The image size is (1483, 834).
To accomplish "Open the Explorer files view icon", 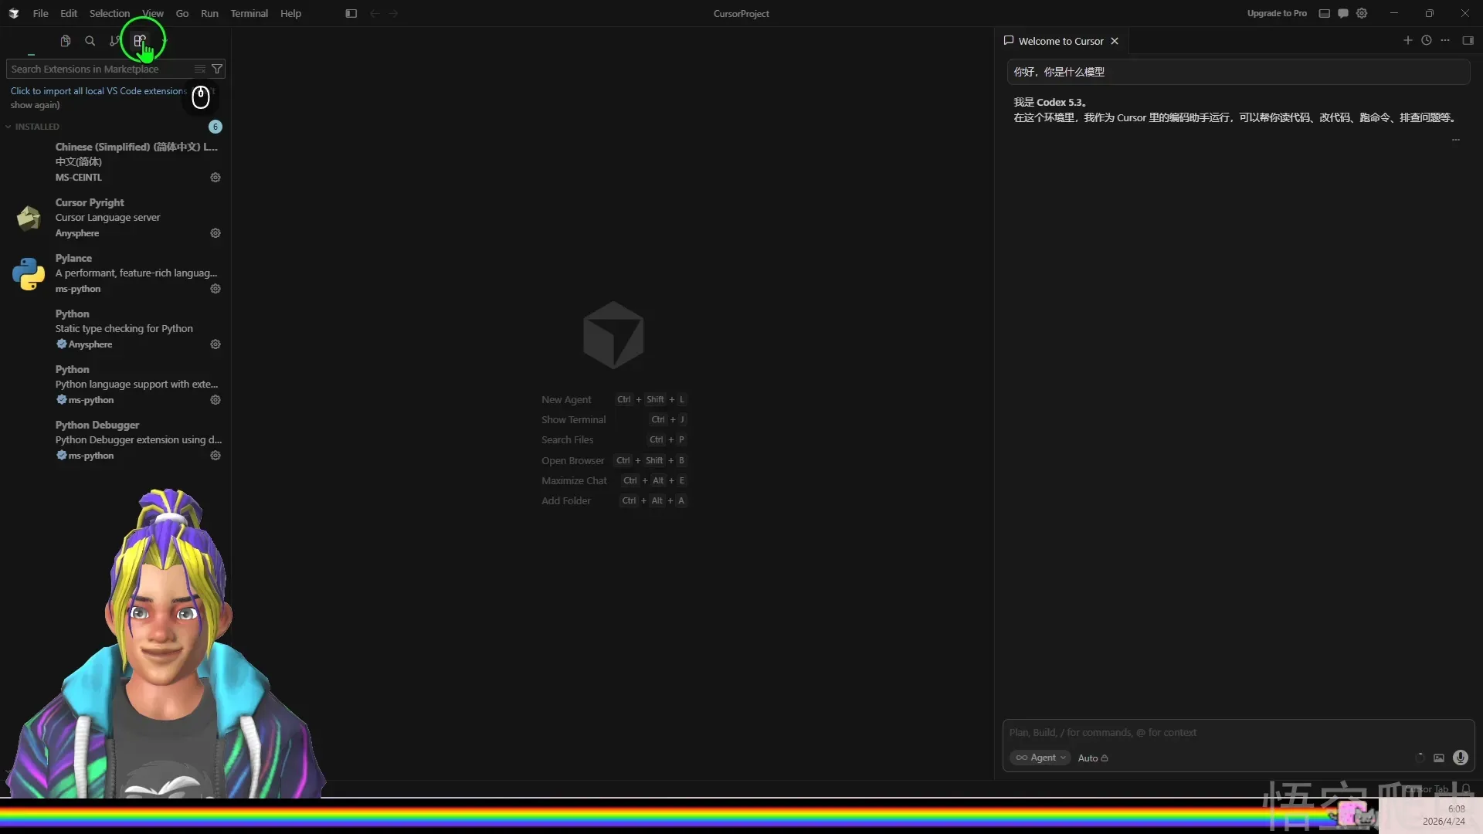I will pos(66,41).
